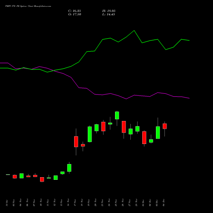Click the tall green candlestick for 19 Nov
This screenshot has height=213, width=213.
tap(90, 134)
